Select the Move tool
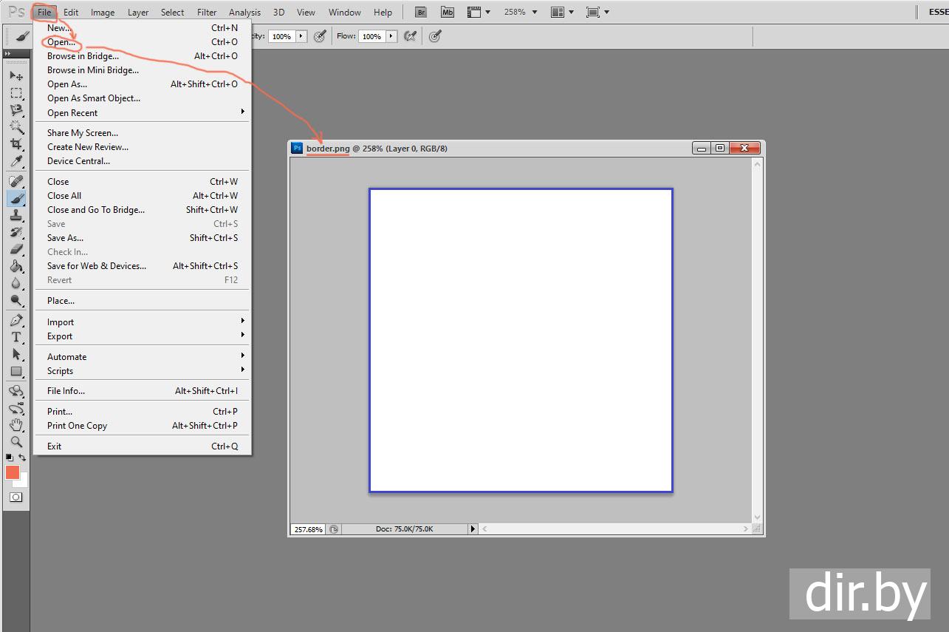Viewport: 949px width, 632px height. [16, 76]
